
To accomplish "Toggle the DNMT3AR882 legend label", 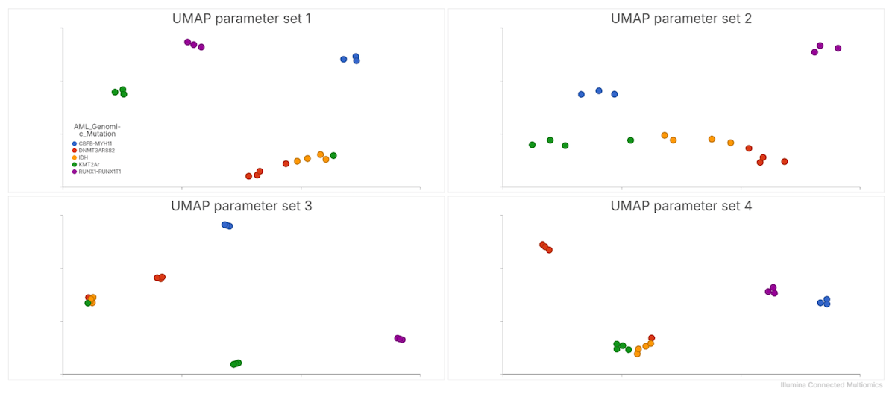I will (x=97, y=151).
